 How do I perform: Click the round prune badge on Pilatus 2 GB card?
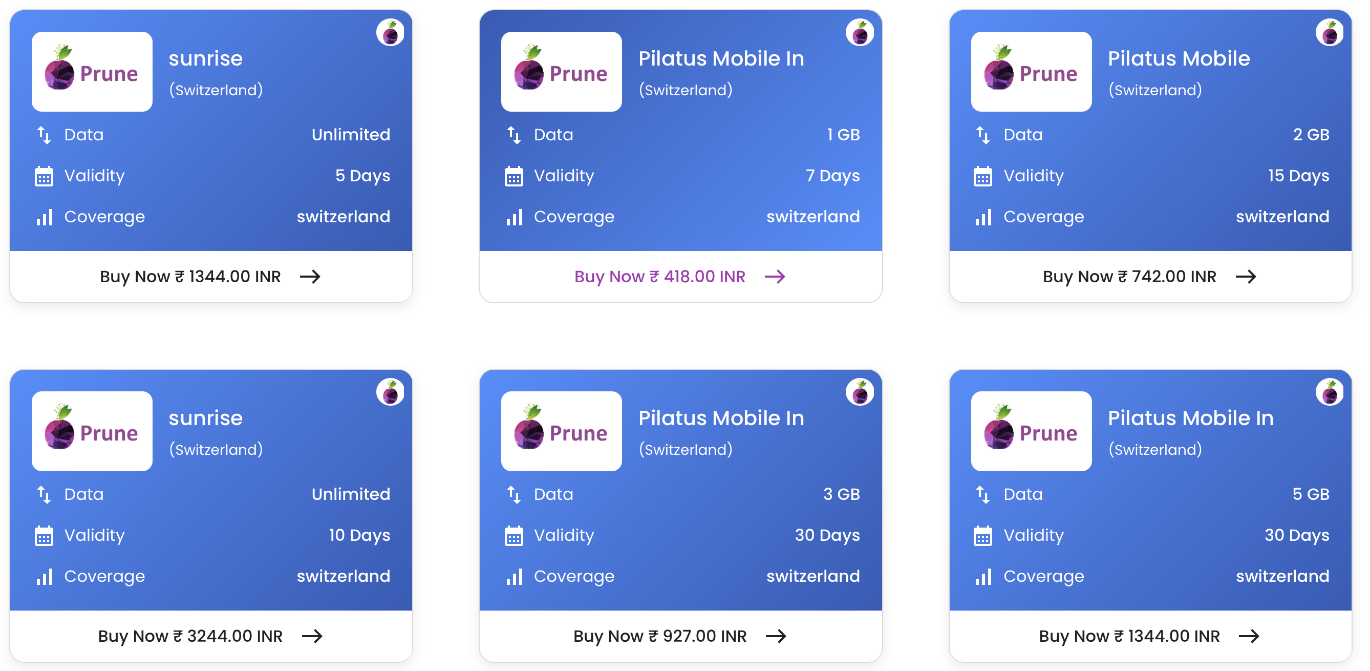click(x=1329, y=33)
